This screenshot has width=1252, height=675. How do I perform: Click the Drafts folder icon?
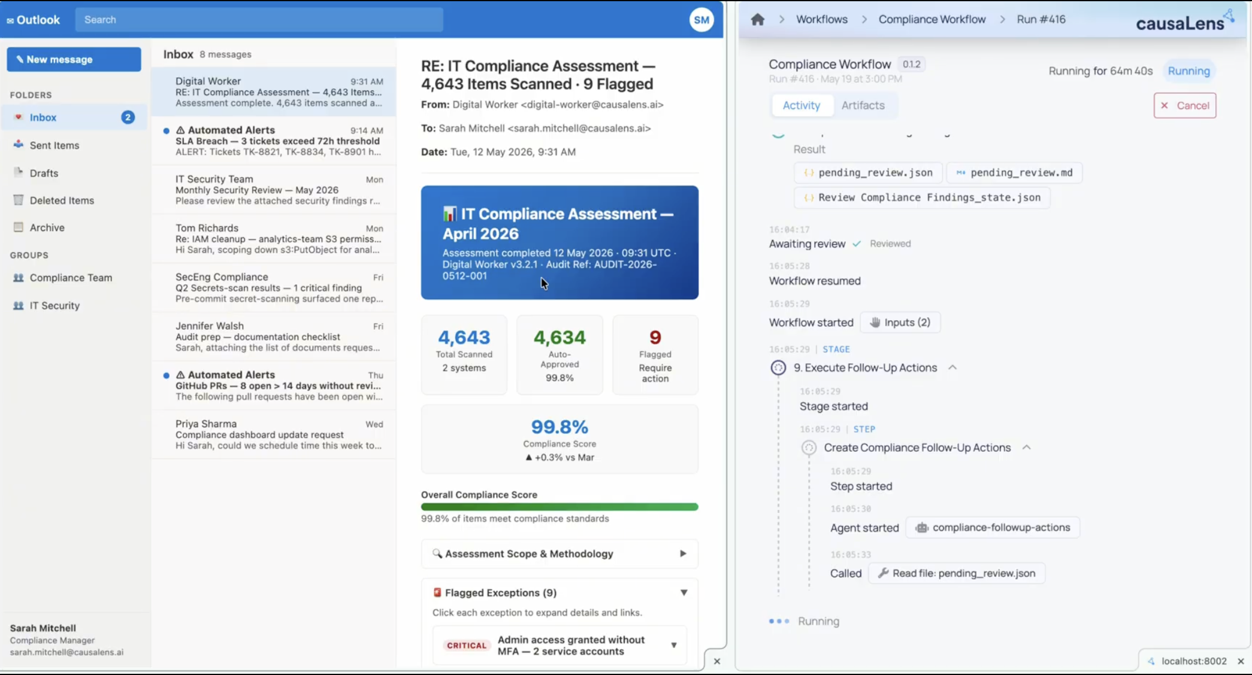point(19,172)
